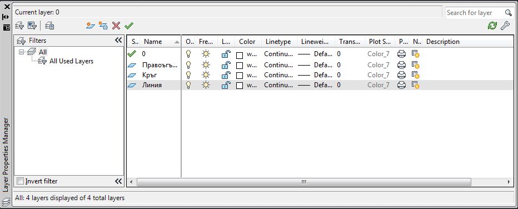This screenshot has width=518, height=209.
Task: Change color swatch of layer Линия
Action: 240,86
